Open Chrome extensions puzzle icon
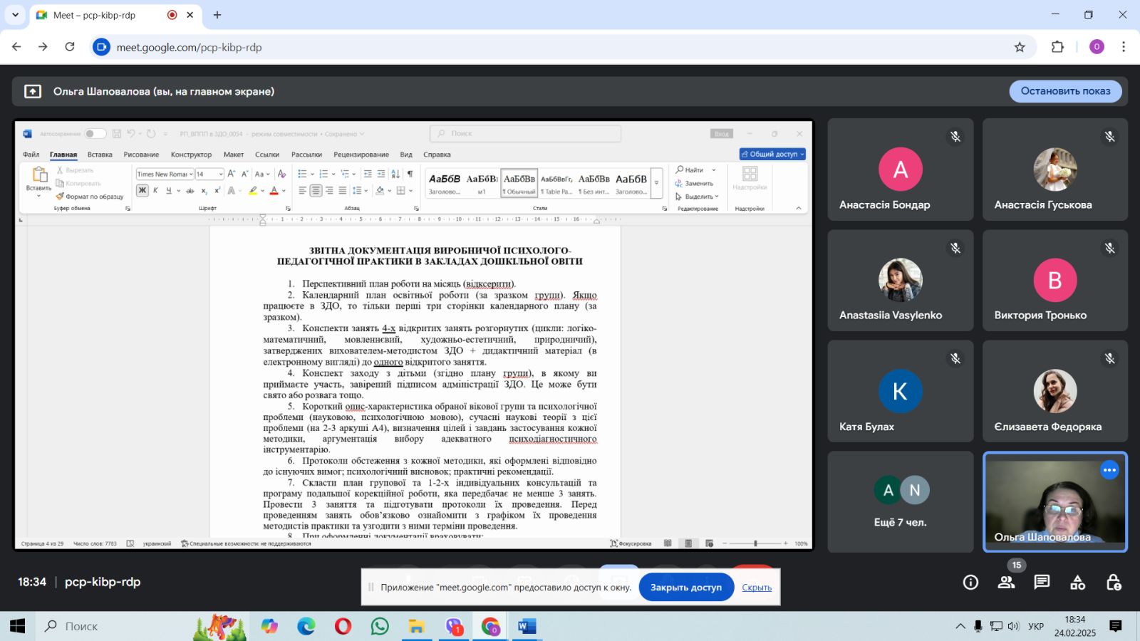 [1057, 47]
